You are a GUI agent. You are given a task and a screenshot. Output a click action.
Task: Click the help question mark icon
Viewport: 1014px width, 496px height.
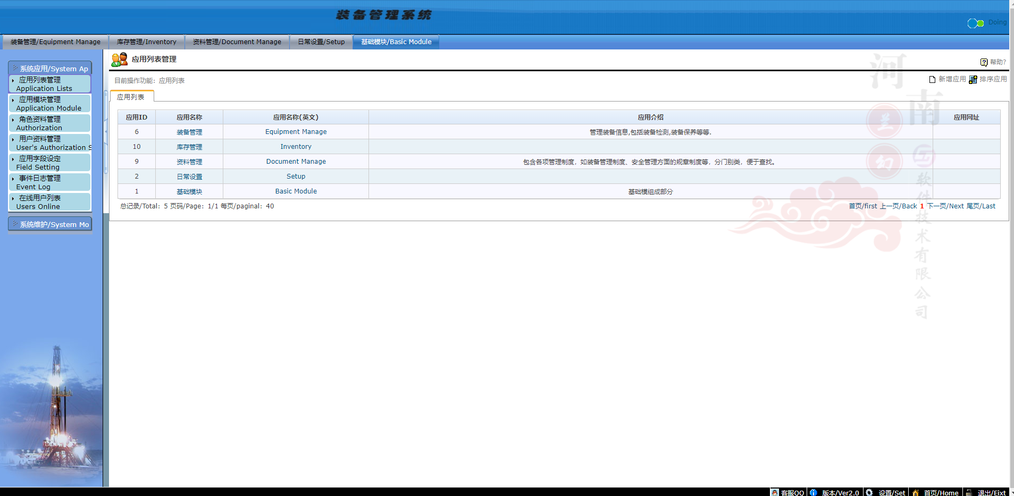point(984,62)
